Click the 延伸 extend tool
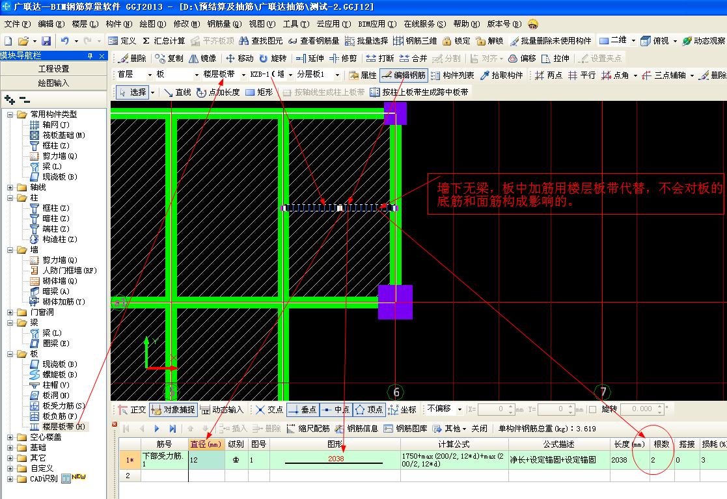This screenshot has width=727, height=499. coord(310,59)
